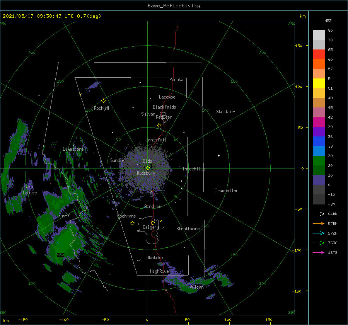Select yellow diamond marker above RockyMH

[x=103, y=101]
